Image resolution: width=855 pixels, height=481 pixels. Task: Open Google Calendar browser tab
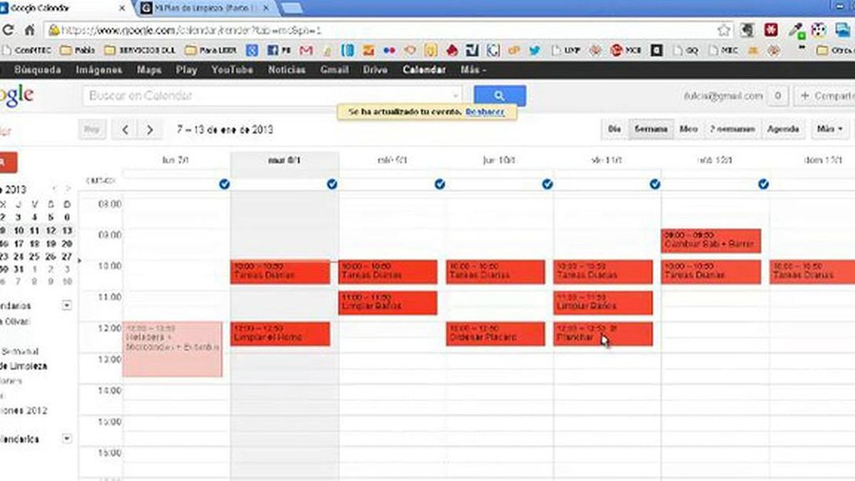coord(64,9)
